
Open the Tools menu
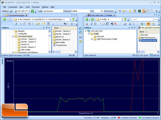pos(28,7)
